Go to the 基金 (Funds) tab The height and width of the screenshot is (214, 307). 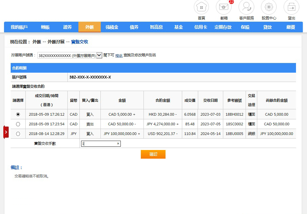[x=179, y=27]
